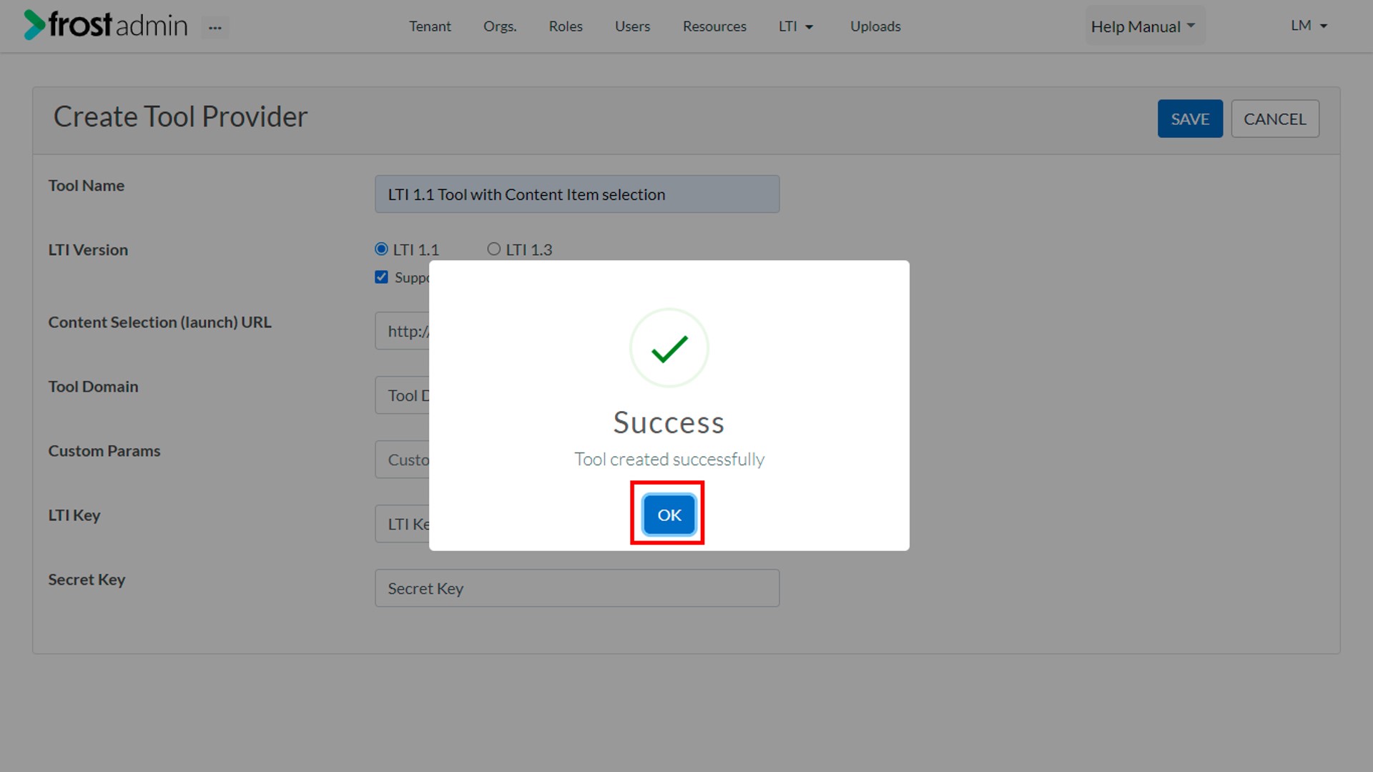The image size is (1373, 772).
Task: Select the LTI 1.3 radio button
Action: tap(493, 249)
